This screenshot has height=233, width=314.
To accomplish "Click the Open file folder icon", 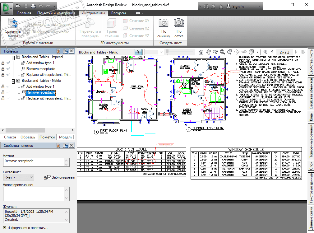I will (x=18, y=6).
